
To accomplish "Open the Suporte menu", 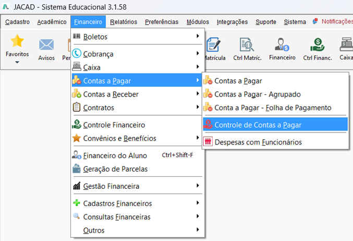I will tap(266, 22).
